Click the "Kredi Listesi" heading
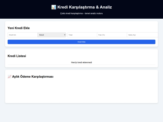Image resolution: width=163 pixels, height=122 pixels. pyautogui.click(x=17, y=56)
